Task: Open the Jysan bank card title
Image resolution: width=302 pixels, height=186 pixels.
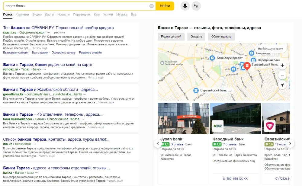Action: pyautogui.click(x=171, y=139)
